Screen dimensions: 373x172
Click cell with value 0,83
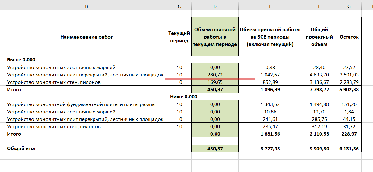pyautogui.click(x=270, y=67)
